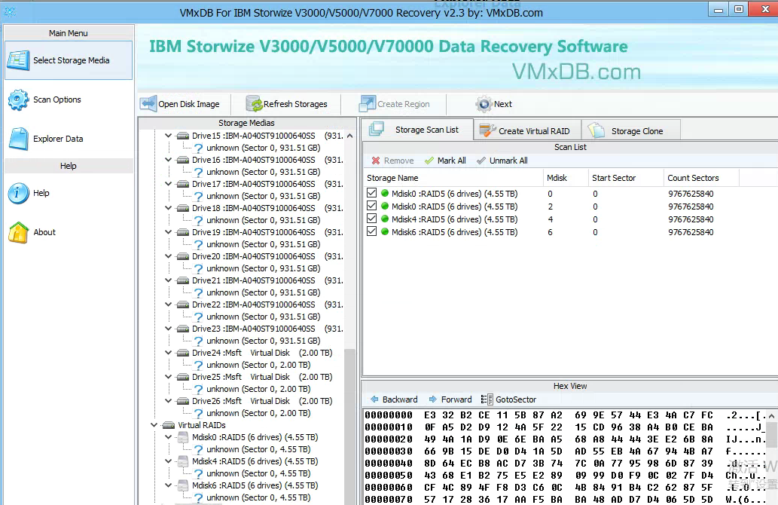The width and height of the screenshot is (778, 505).
Task: Sort by the Start Sector column header
Action: click(x=626, y=178)
